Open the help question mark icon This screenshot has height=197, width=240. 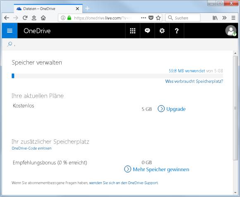coord(177,30)
